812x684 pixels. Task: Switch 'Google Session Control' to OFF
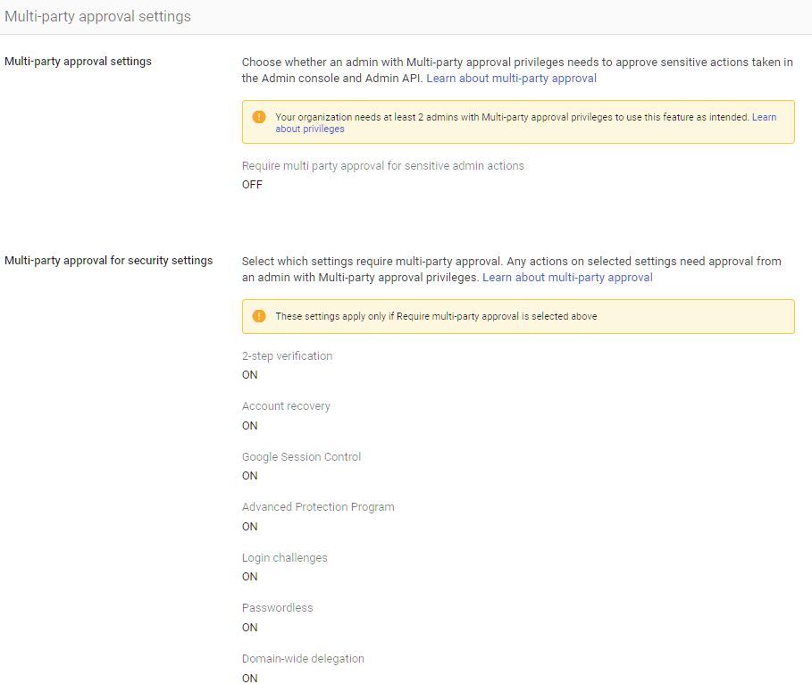[249, 475]
